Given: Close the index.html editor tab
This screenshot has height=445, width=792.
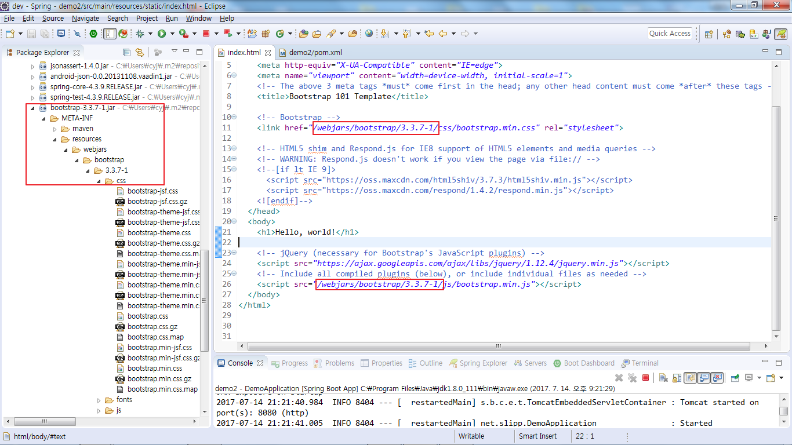Looking at the screenshot, I should coord(268,53).
